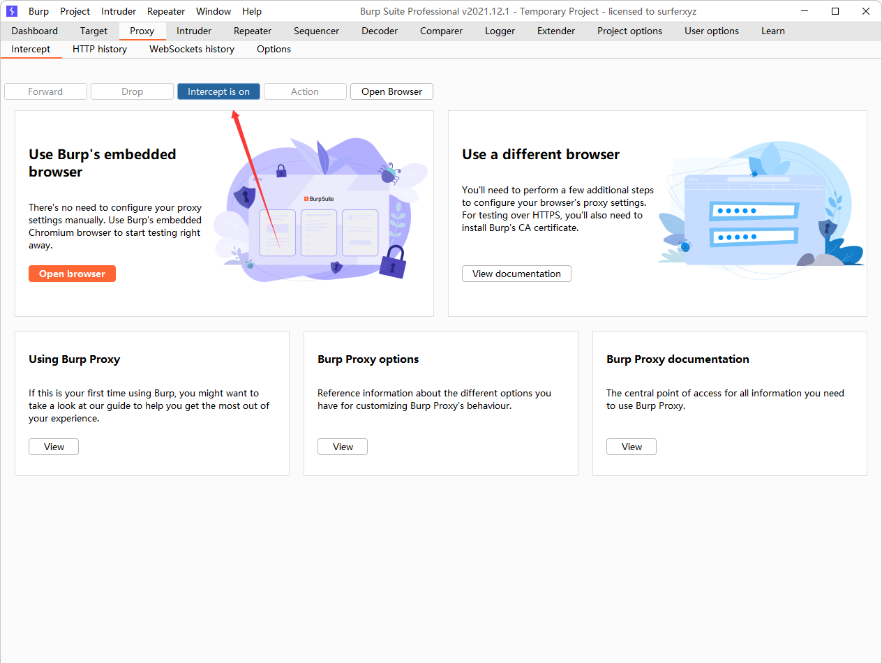Click View under Using Burp Proxy
Screen dimensions: 882x663
(54, 447)
